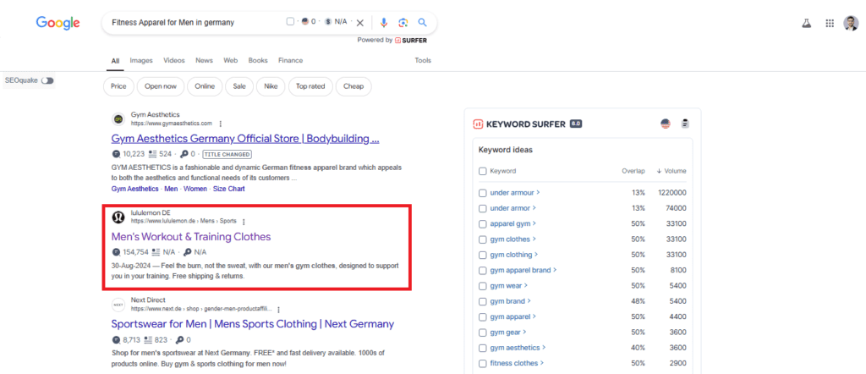Open the Google apps grid
This screenshot has width=866, height=374.
830,23
